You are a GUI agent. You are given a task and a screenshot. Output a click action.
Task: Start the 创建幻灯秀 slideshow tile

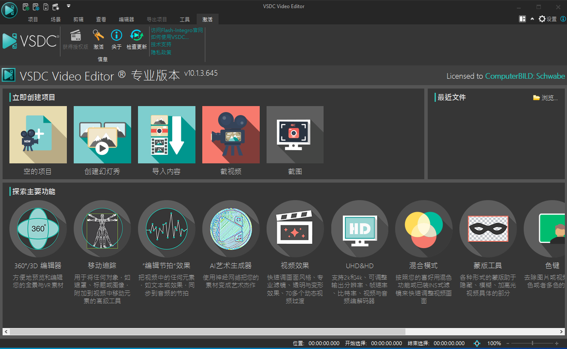pyautogui.click(x=102, y=135)
